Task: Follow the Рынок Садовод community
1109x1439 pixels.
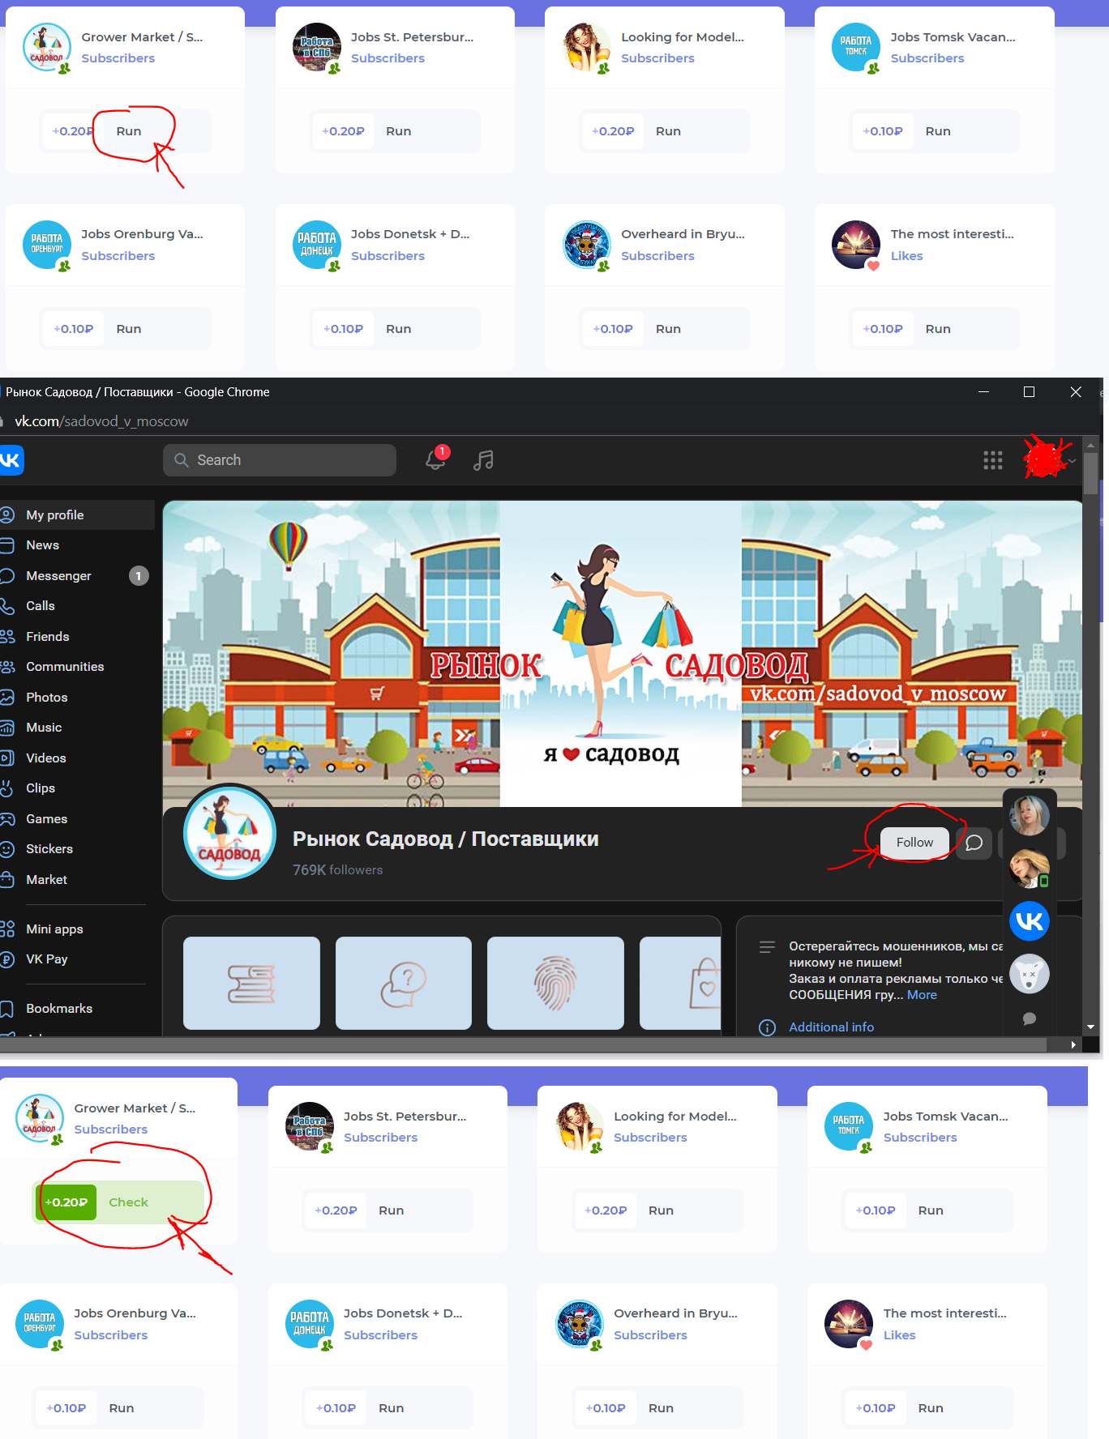Action: tap(914, 843)
